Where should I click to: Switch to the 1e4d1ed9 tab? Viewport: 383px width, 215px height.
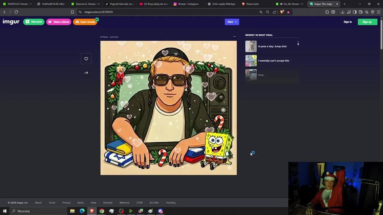point(51,4)
